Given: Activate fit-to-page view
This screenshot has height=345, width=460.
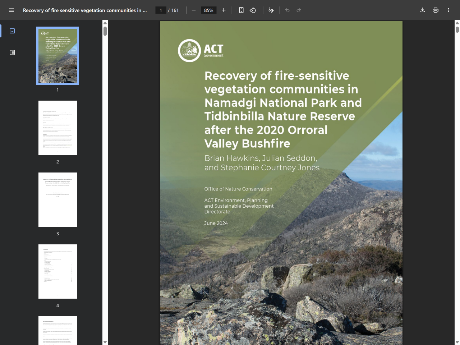Looking at the screenshot, I should click(x=241, y=10).
